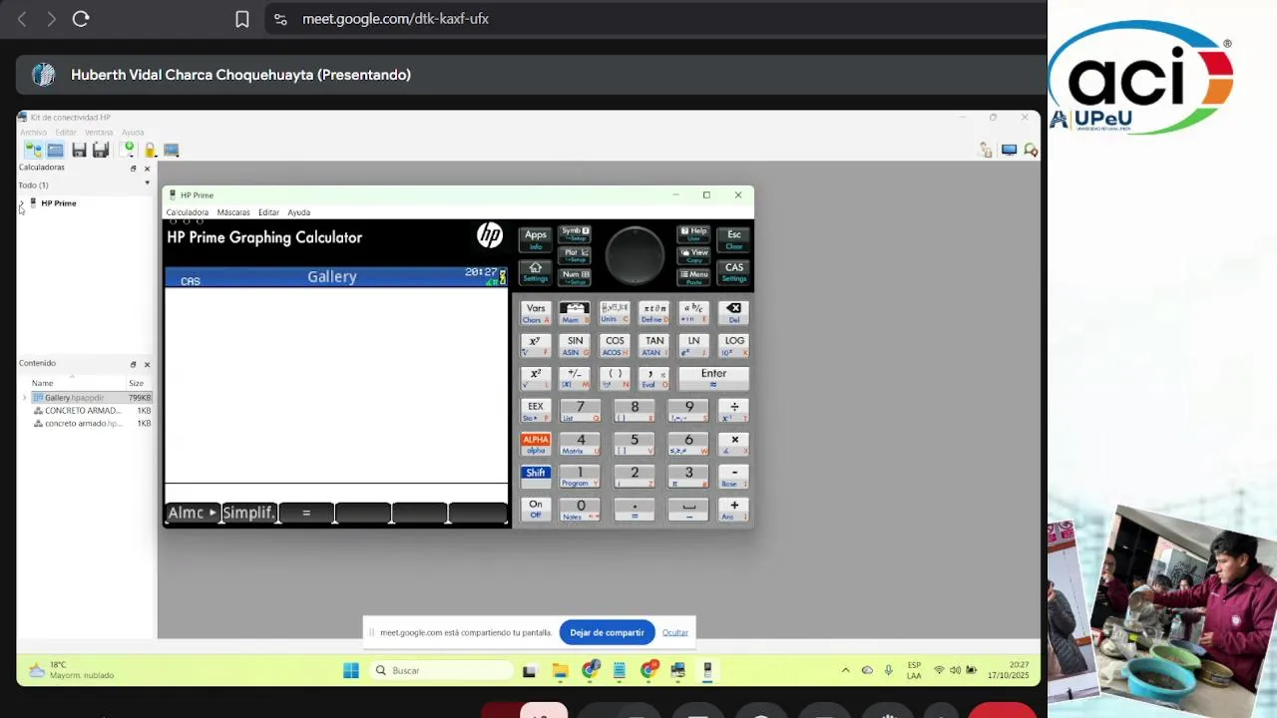Click the division key
This screenshot has width=1277, height=718.
click(x=734, y=411)
